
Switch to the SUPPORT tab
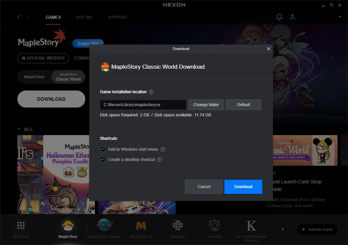[x=117, y=17]
